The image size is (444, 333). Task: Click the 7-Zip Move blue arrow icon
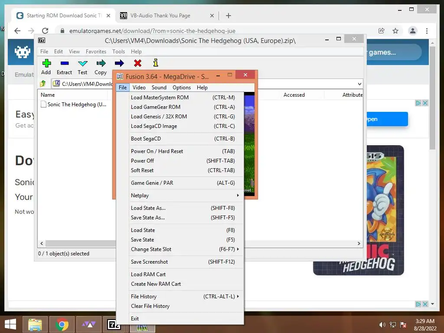[119, 63]
